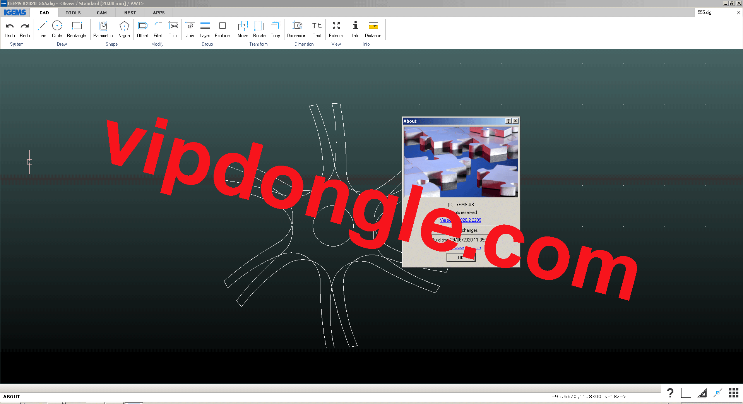Switch to the TOOLS ribbon tab

point(73,13)
